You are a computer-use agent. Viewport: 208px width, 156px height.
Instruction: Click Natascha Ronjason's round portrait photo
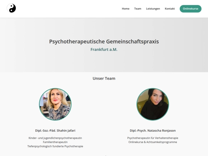click(153, 104)
